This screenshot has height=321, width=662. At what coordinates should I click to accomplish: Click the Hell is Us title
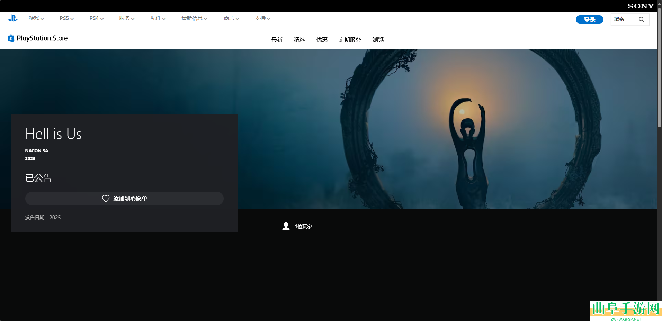click(53, 134)
